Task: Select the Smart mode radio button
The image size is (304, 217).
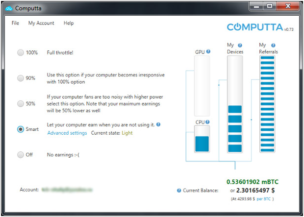Action: pos(21,129)
